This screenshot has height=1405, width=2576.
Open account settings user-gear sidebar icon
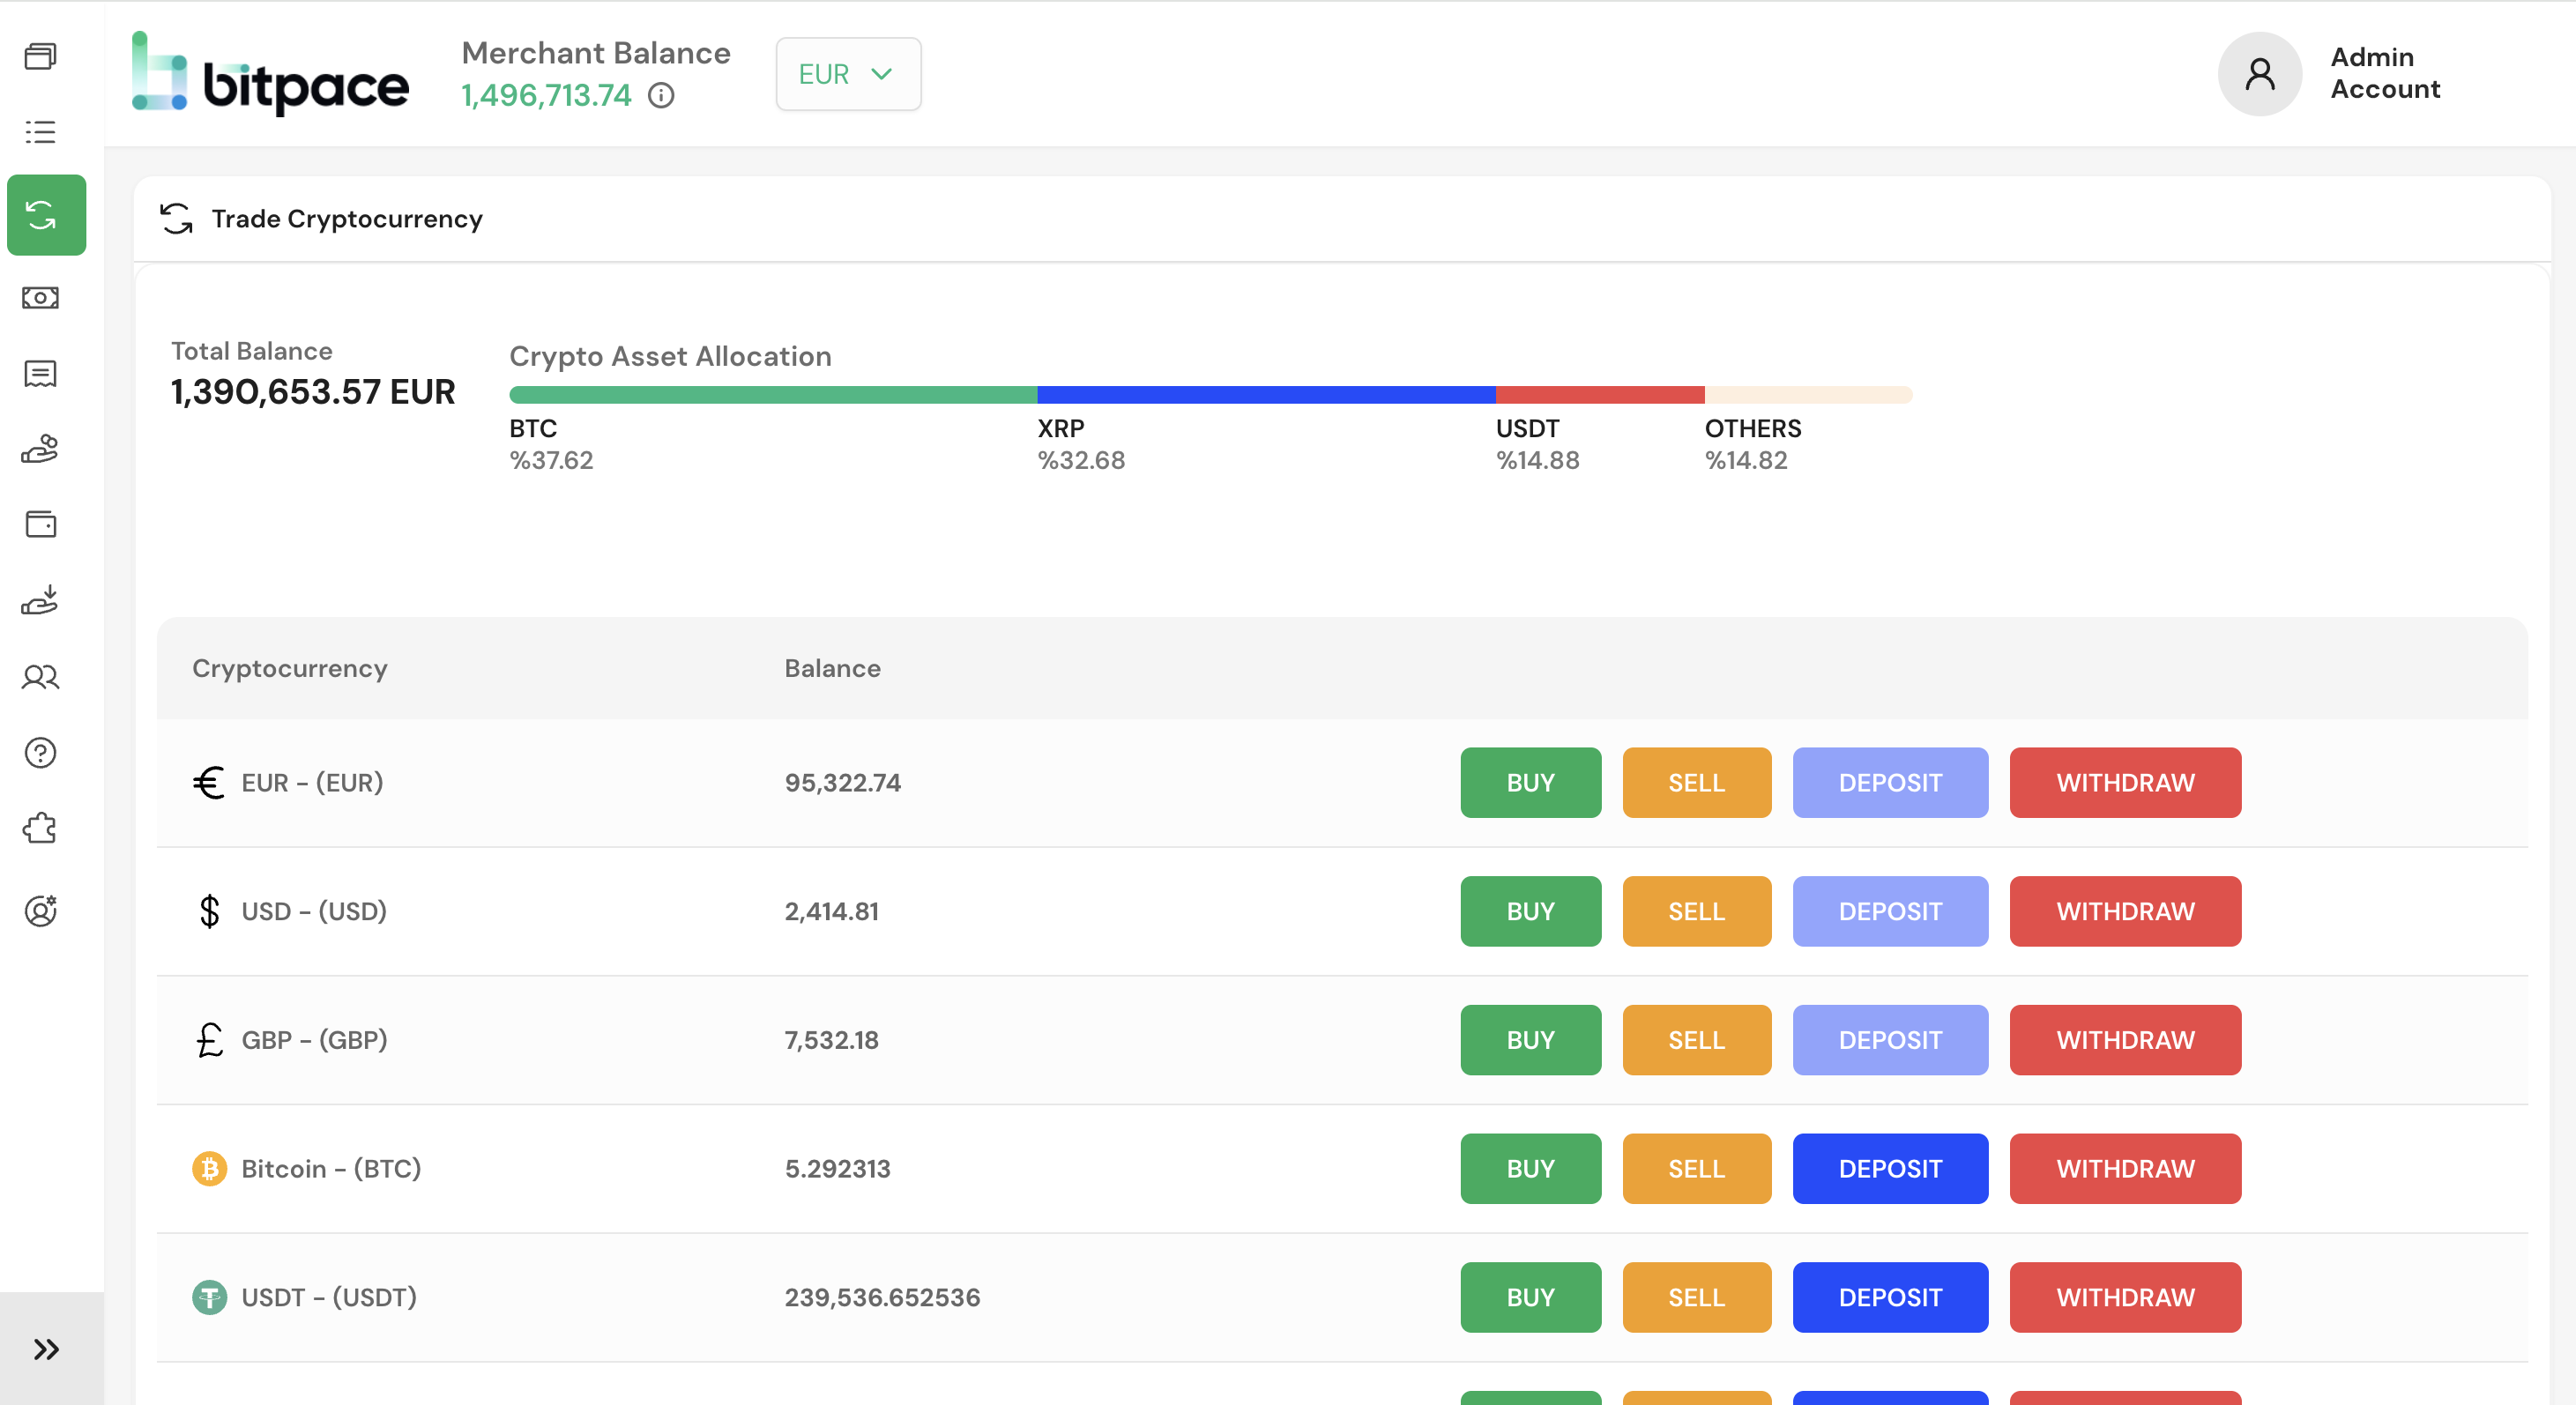[x=41, y=911]
